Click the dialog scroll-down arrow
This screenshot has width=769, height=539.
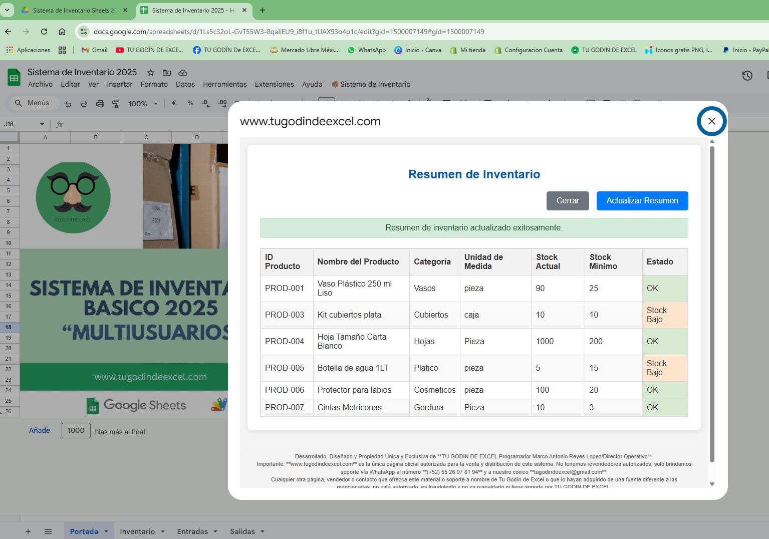point(712,484)
